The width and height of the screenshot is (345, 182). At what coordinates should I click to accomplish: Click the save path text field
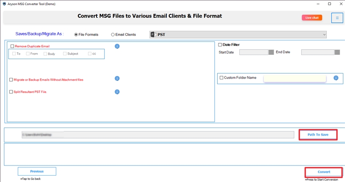[x=158, y=135]
